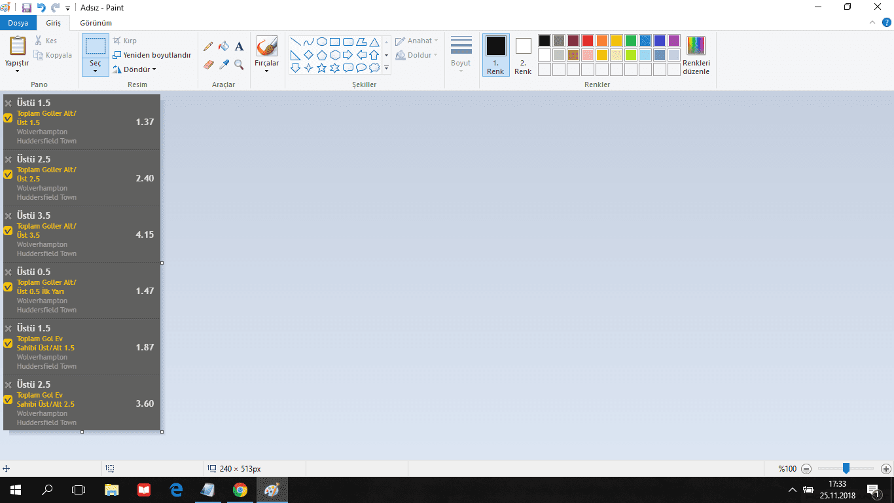Pick the purple color swatch
The image size is (894, 503).
pos(674,41)
